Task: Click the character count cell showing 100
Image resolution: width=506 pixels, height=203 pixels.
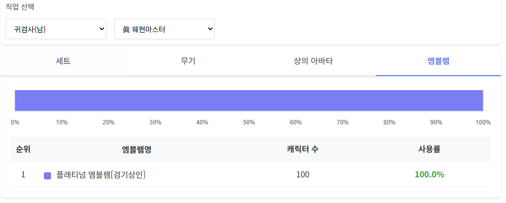Action: [303, 175]
